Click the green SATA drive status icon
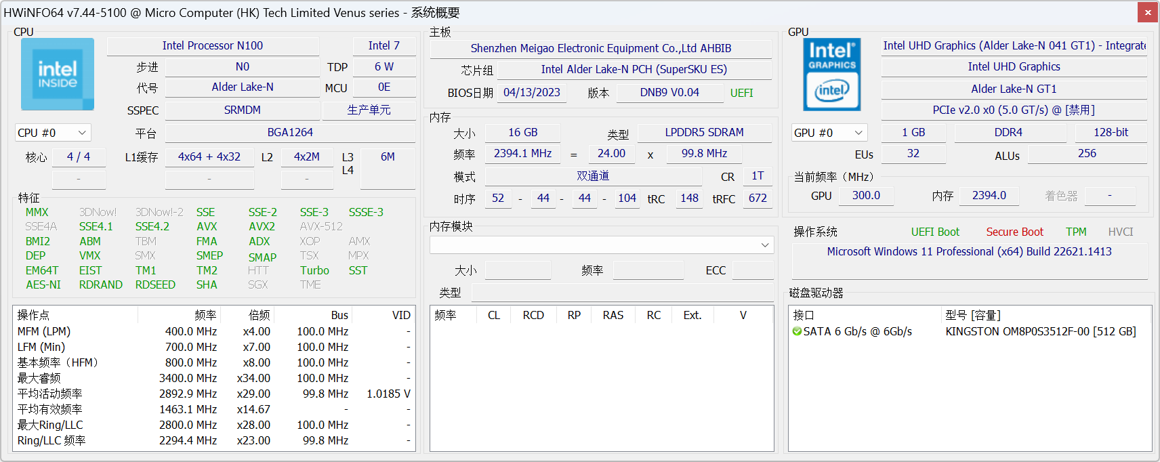This screenshot has height=462, width=1160. click(797, 331)
